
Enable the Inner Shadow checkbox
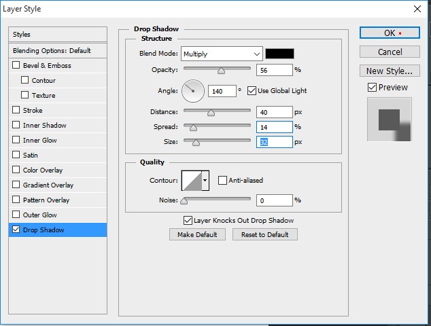coord(16,125)
